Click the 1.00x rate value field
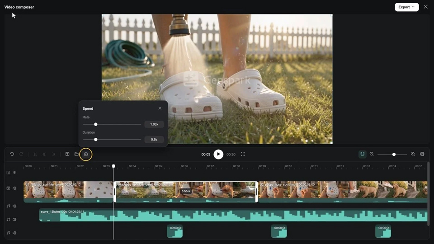 pyautogui.click(x=154, y=124)
